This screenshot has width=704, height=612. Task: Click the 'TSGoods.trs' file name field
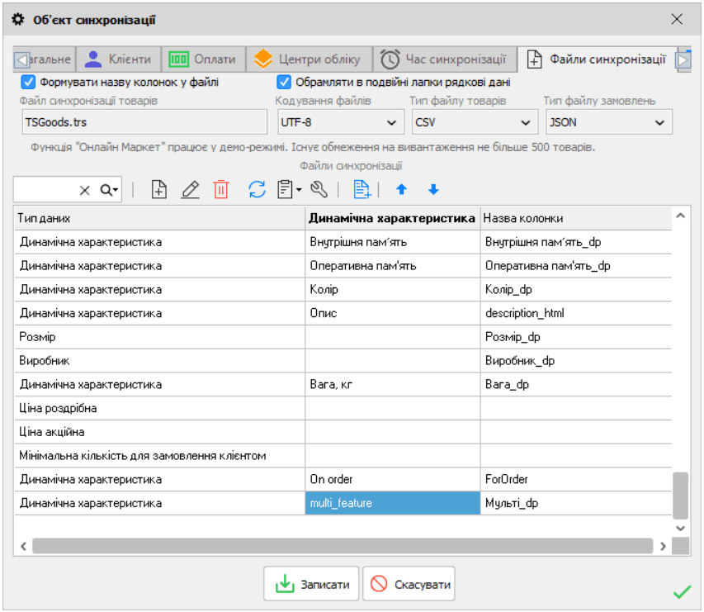coord(144,122)
